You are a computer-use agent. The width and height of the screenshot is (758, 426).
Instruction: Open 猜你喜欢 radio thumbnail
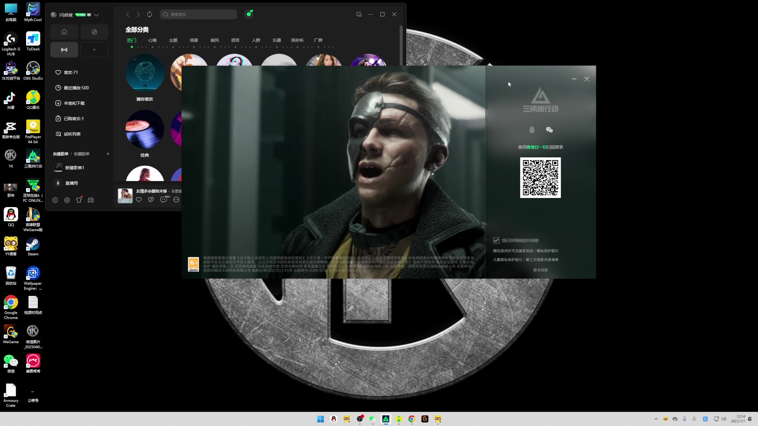tap(144, 73)
